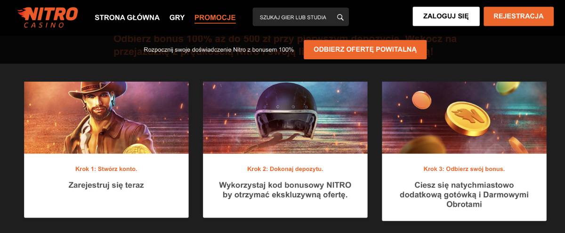This screenshot has height=233, width=565.
Task: Open the Strona Główna menu item
Action: (127, 17)
